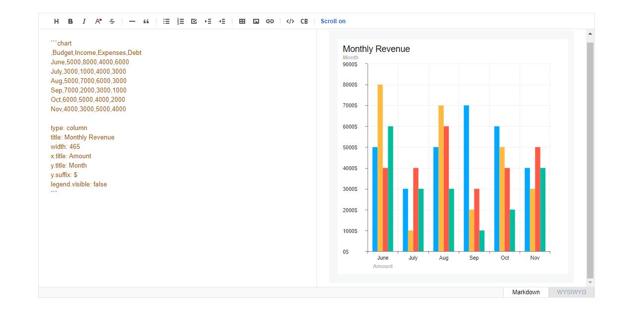The height and width of the screenshot is (319, 639).
Task: Insert a hyperlink
Action: pos(270,21)
